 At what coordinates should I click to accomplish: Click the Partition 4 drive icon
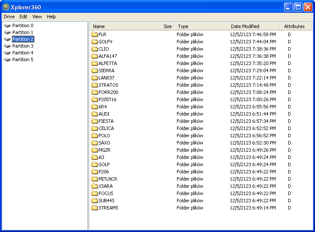[x=7, y=53]
